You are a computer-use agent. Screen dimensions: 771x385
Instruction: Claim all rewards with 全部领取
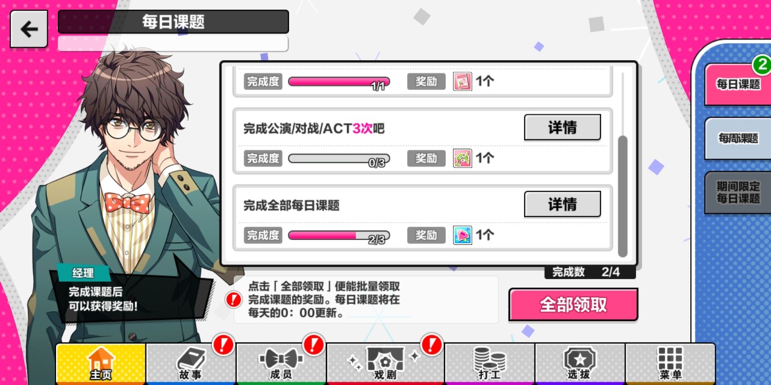click(x=573, y=304)
